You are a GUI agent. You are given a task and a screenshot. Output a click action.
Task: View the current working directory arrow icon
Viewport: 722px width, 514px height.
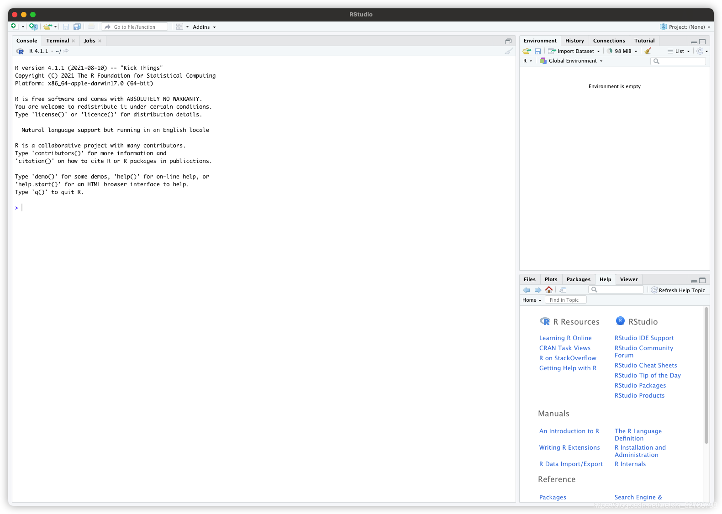66,51
